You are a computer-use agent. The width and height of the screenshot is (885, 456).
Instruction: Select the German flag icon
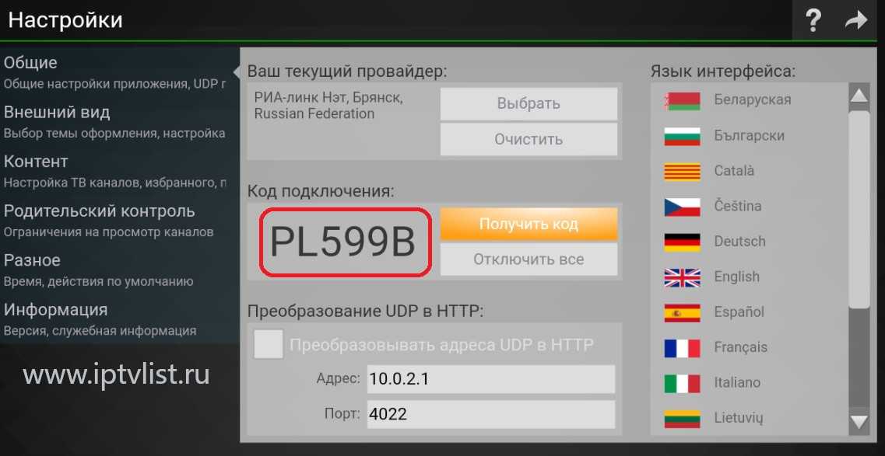(x=682, y=242)
